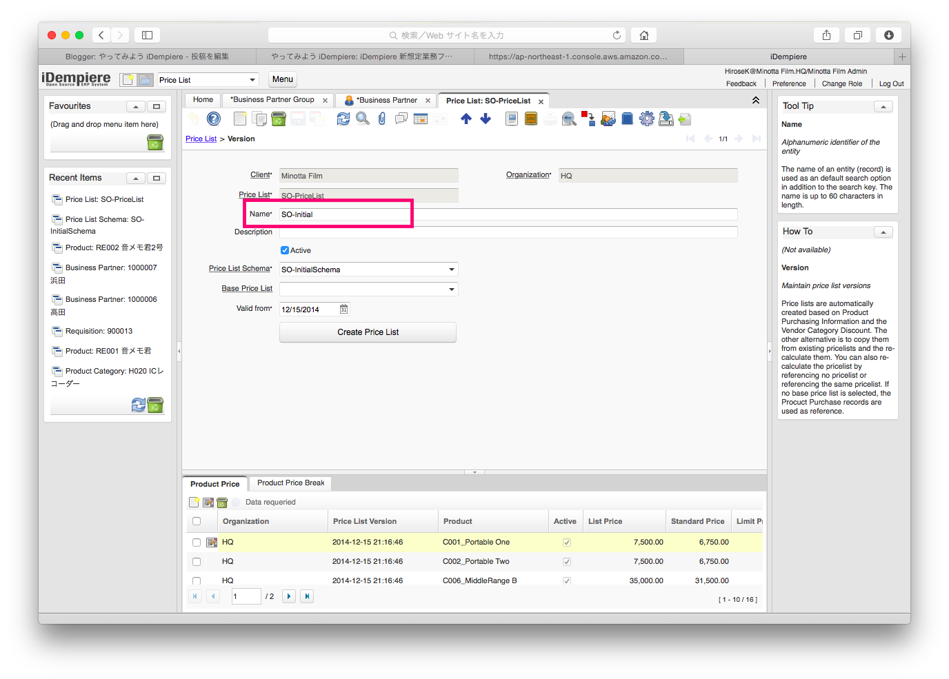Viewport: 949px width, 679px height.
Task: Click the Log Out link
Action: tap(891, 84)
